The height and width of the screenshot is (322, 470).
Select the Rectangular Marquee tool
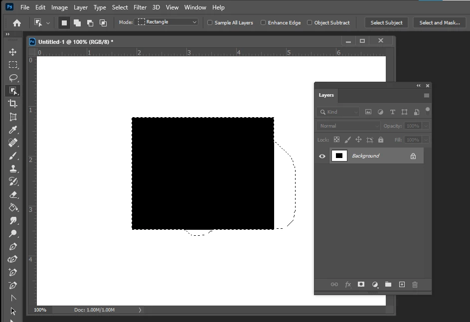point(12,65)
